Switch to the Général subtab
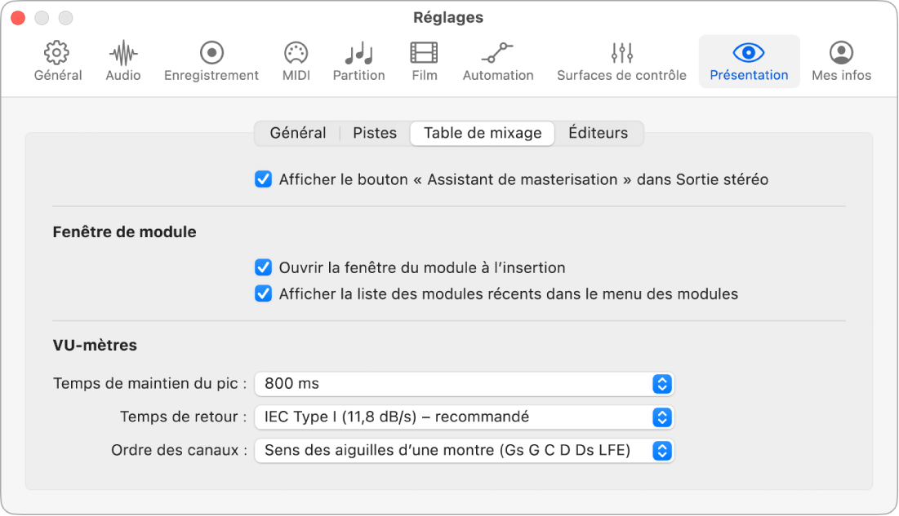Image resolution: width=899 pixels, height=516 pixels. [x=297, y=132]
